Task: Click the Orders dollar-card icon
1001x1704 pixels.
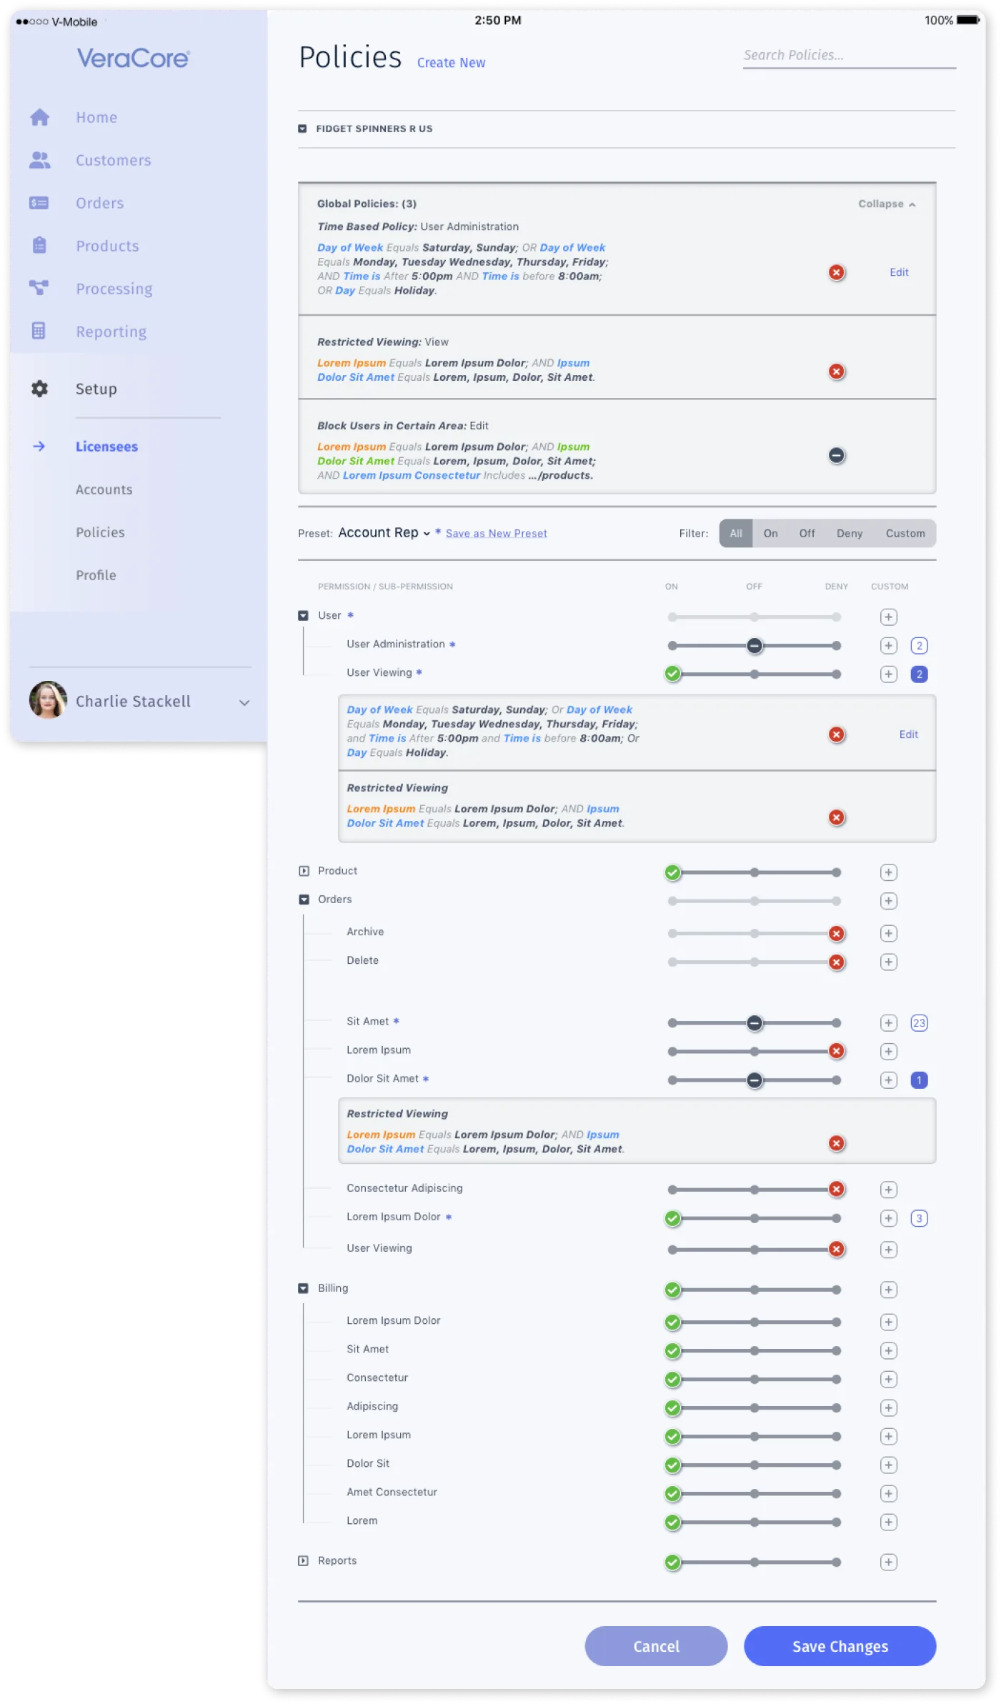Action: [39, 203]
